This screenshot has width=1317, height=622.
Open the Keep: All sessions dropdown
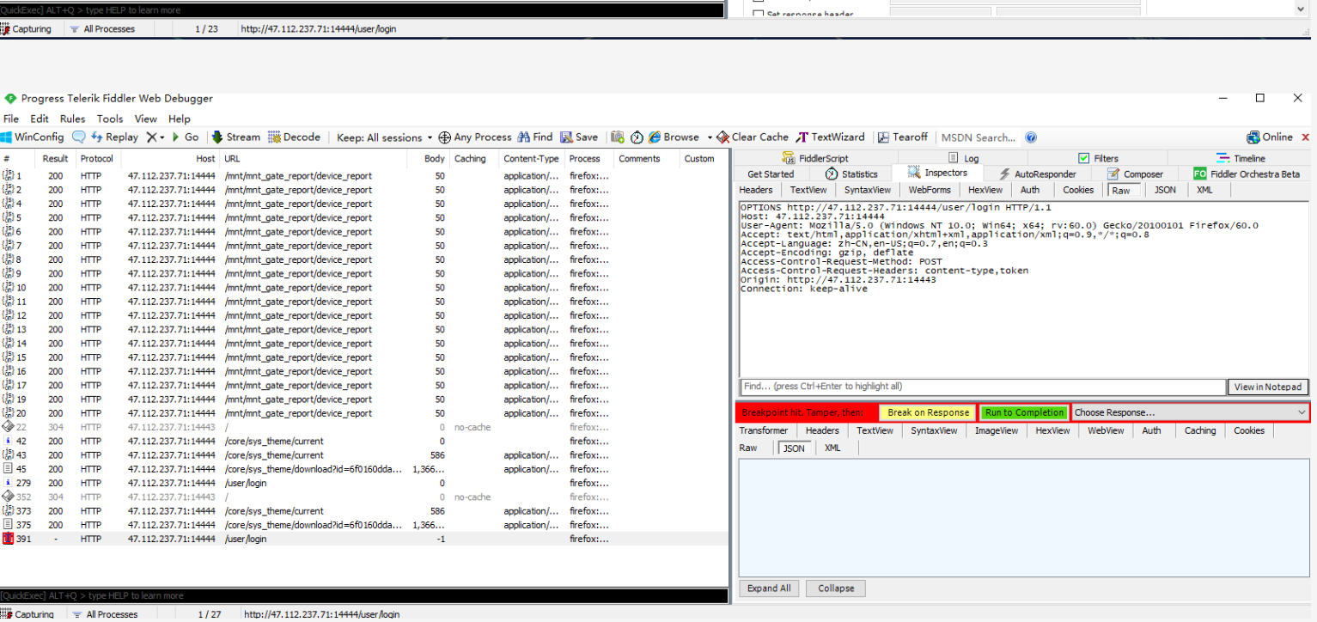click(385, 137)
